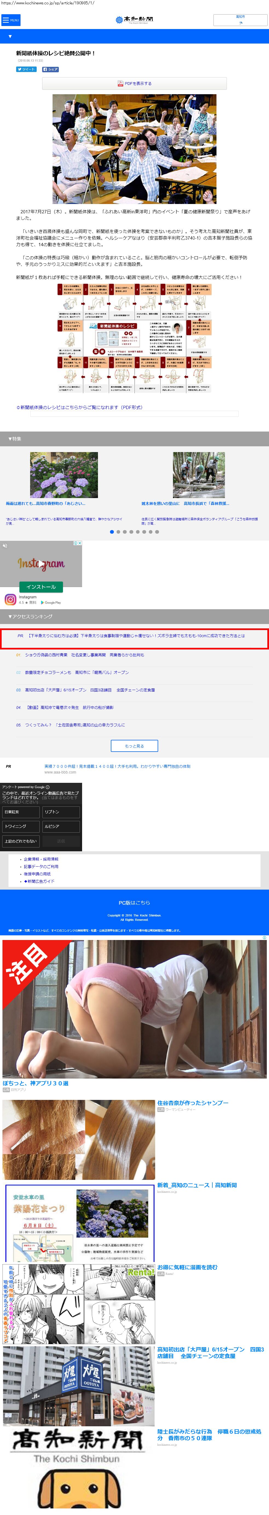This screenshot has width=269, height=1515.
Task: Open the Renta manga ad thumbnail
Action: click(x=79, y=1304)
